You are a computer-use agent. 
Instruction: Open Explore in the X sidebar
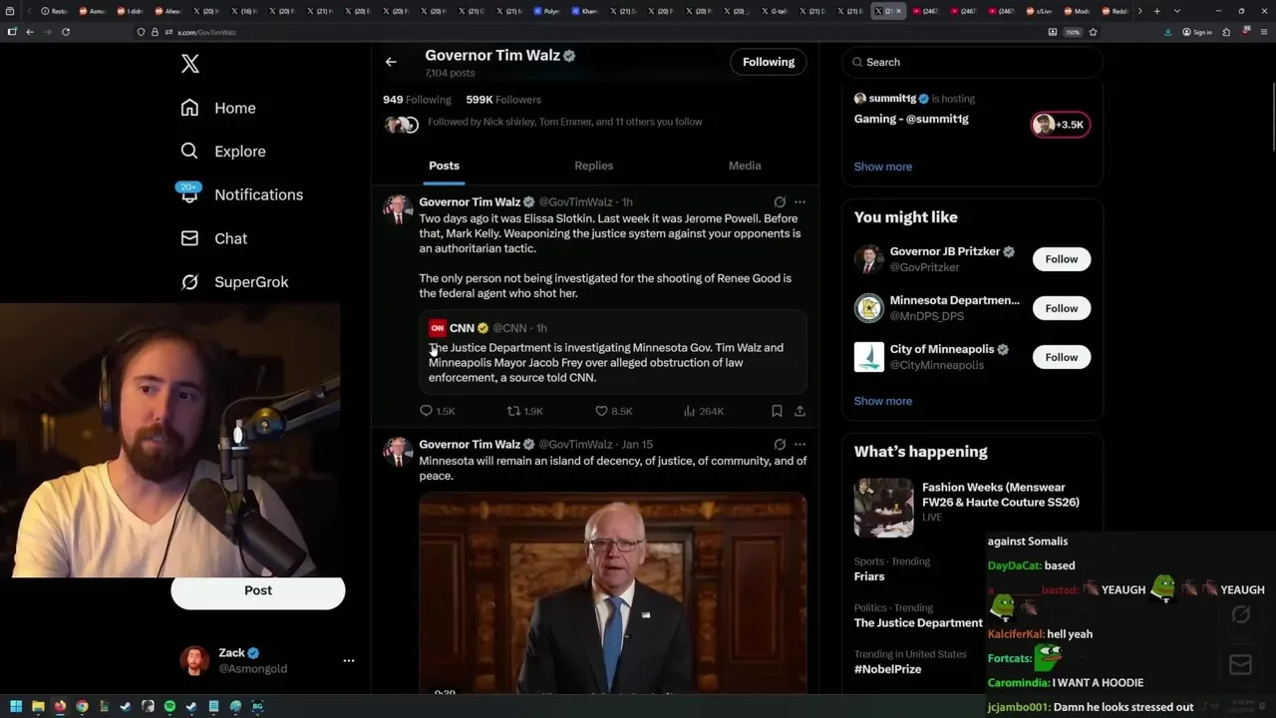(223, 152)
